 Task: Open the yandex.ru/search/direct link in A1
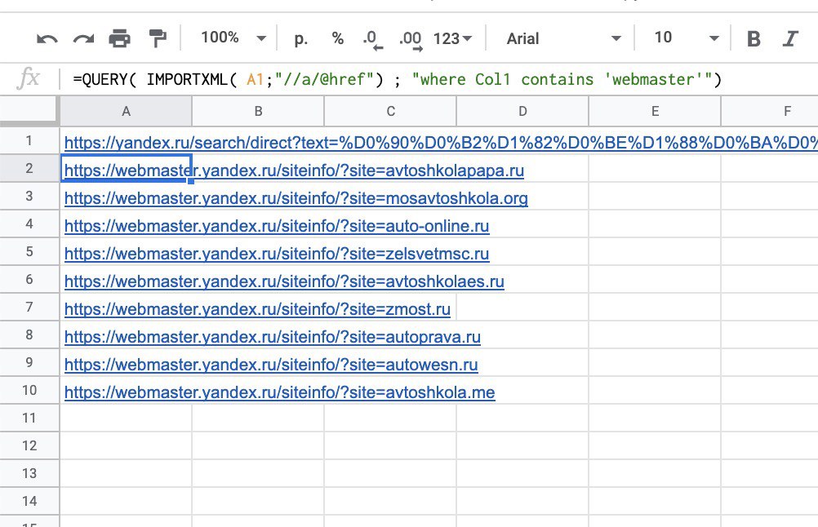coord(441,142)
